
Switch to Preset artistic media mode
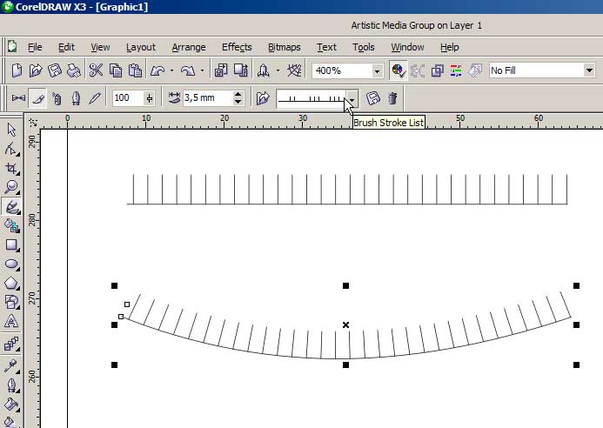tap(18, 98)
